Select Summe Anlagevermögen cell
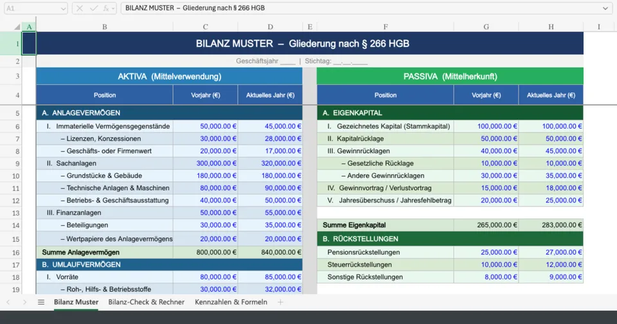Screen dimensions: 617x324 click(105, 253)
